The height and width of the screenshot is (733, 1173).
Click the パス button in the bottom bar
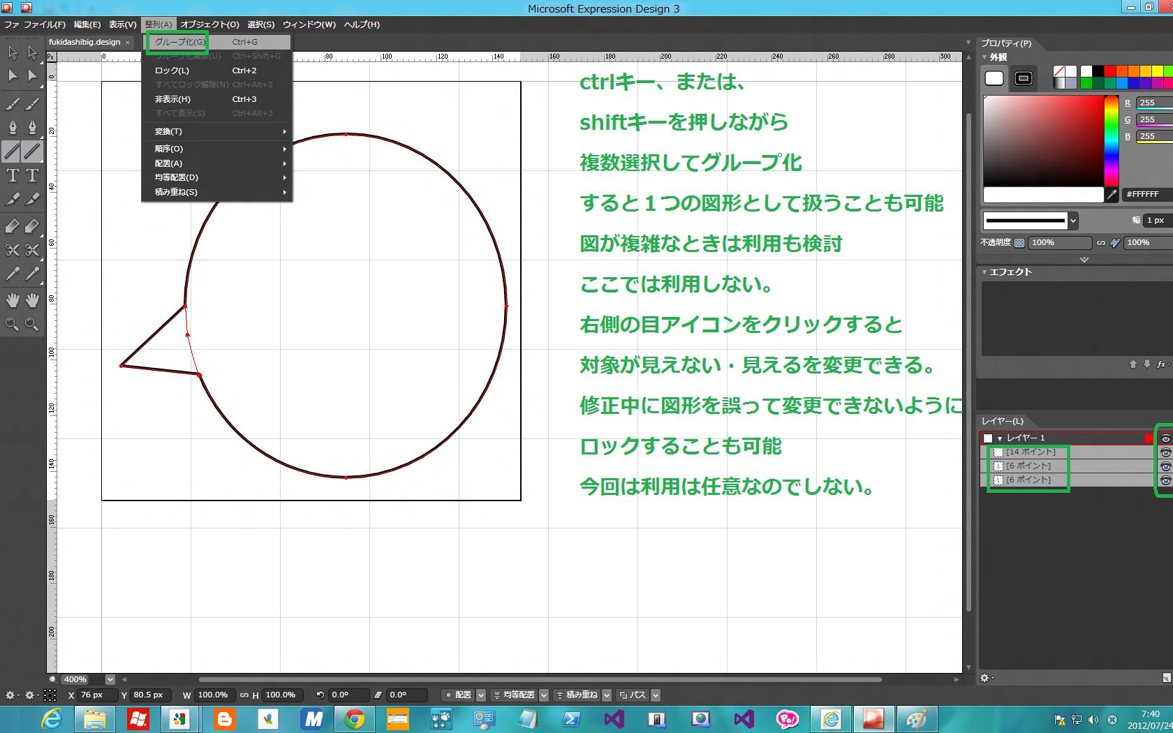coord(633,695)
